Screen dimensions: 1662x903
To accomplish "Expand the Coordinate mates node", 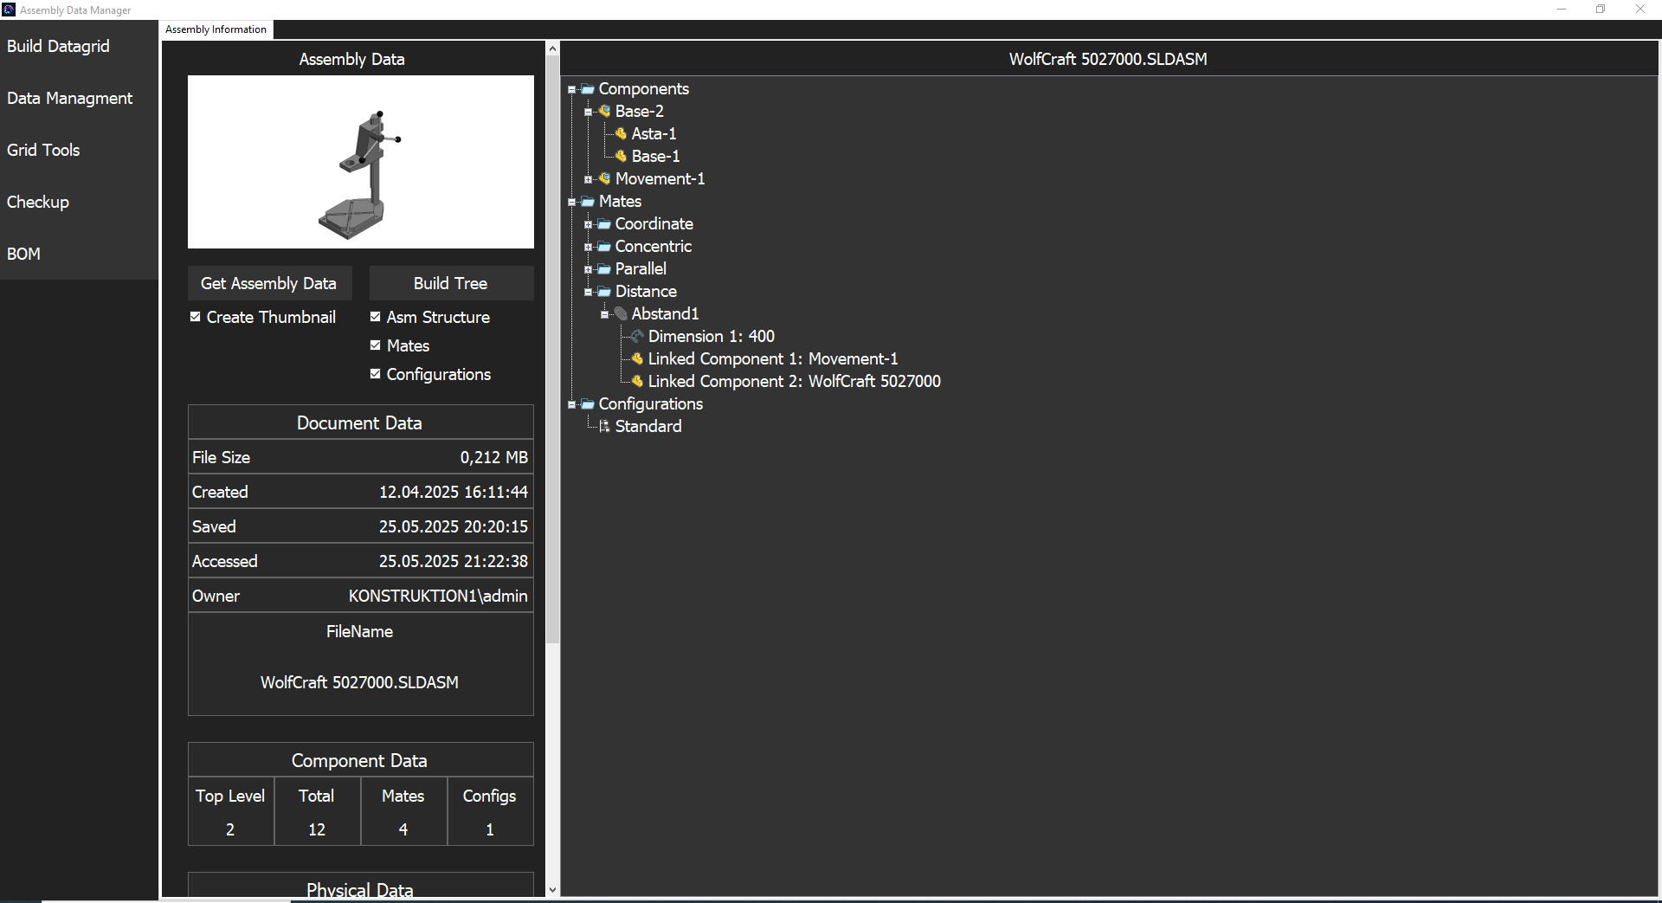I will coord(588,224).
